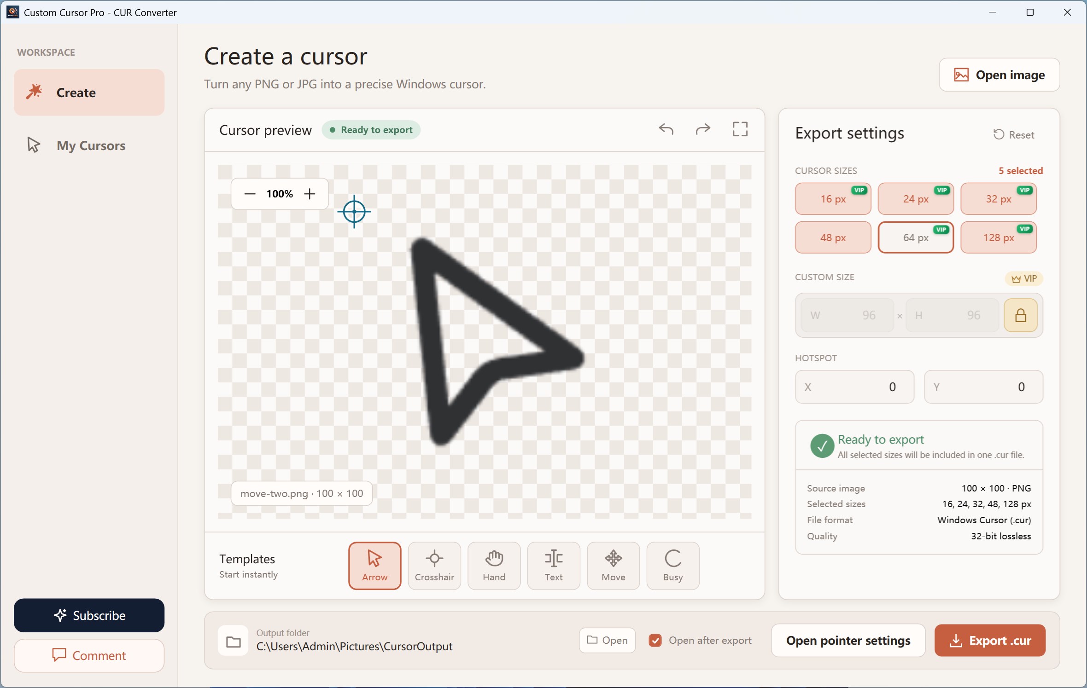Uncheck Open after export checkbox
This screenshot has width=1087, height=688.
pyautogui.click(x=655, y=640)
